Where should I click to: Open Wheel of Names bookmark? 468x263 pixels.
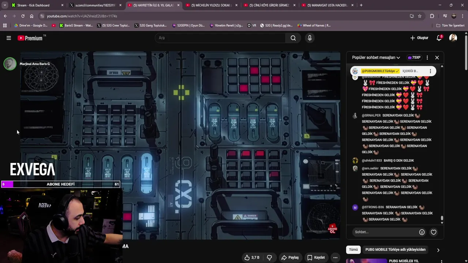coord(314,26)
